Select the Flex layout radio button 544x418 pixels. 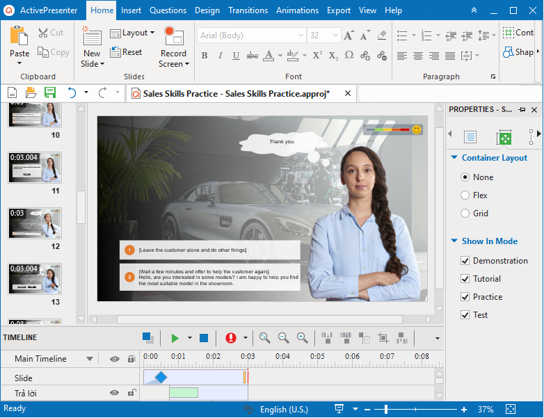[x=465, y=195]
